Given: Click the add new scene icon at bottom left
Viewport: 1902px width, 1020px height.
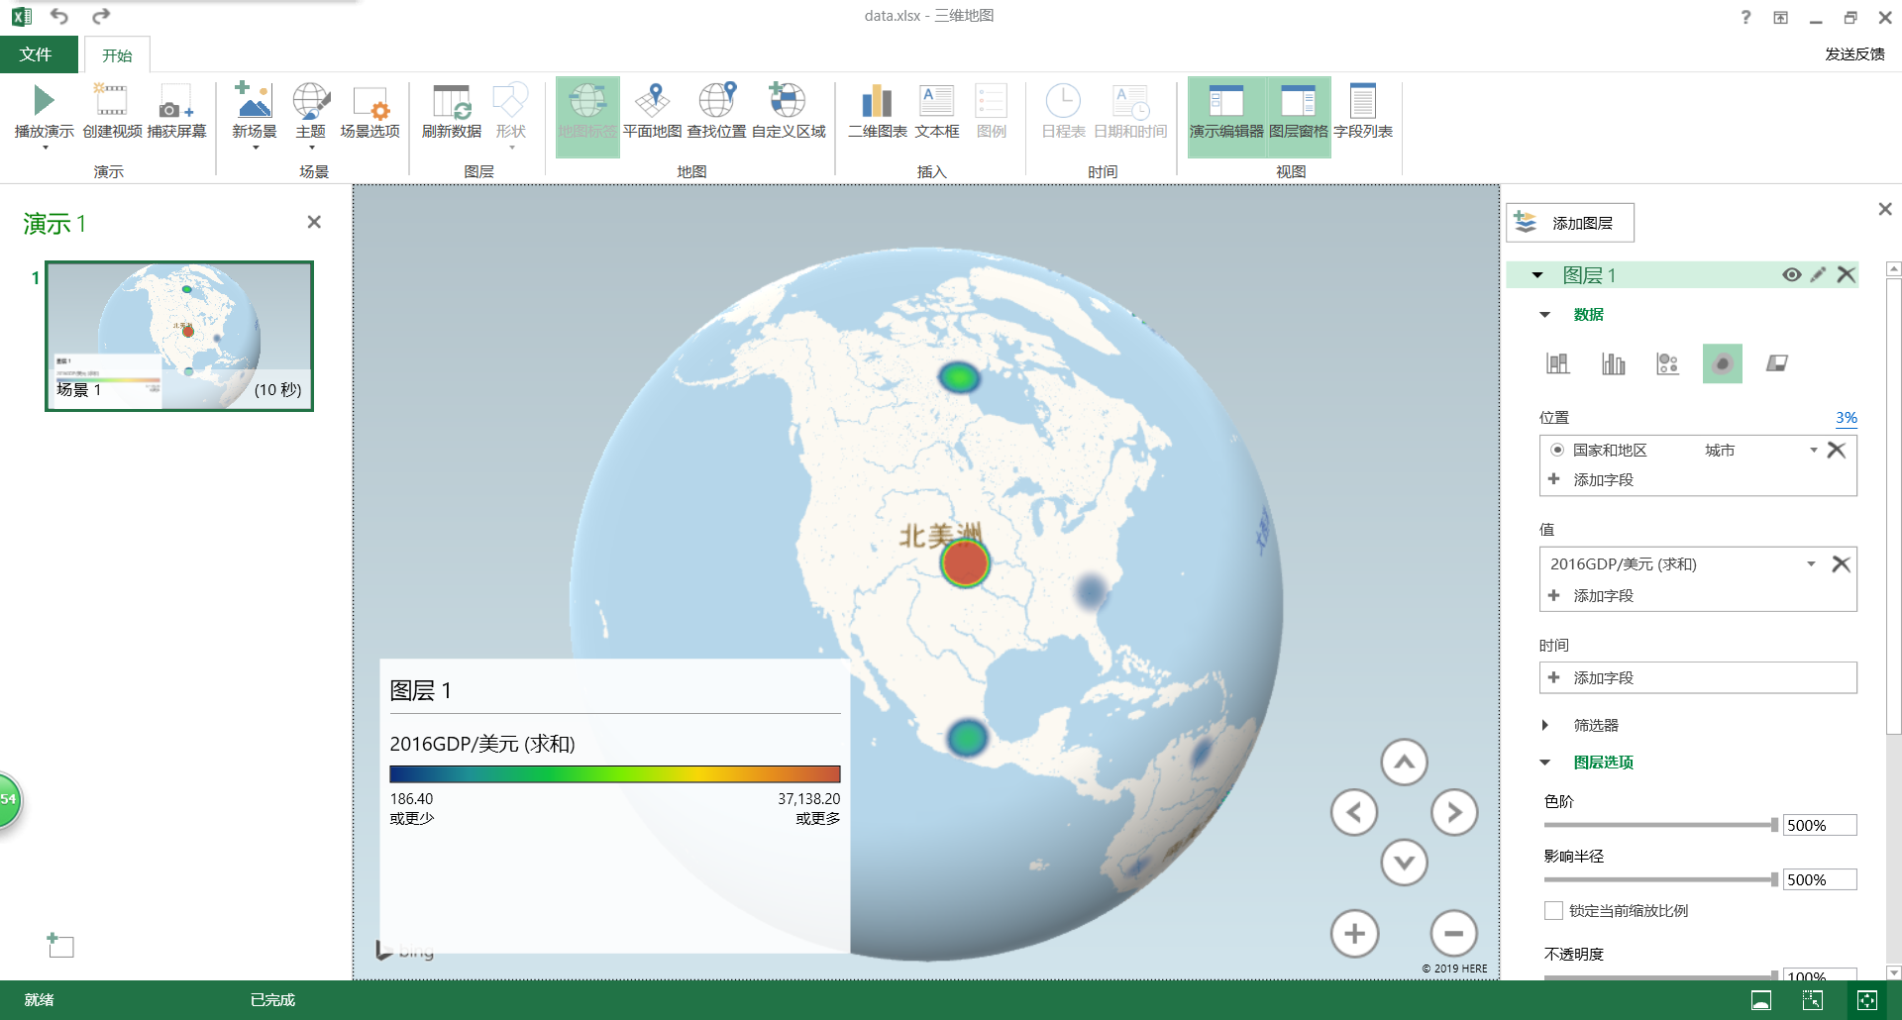Looking at the screenshot, I should point(60,945).
